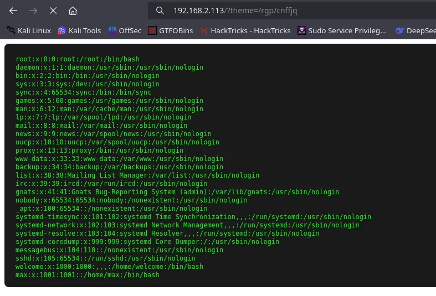Click the systemd-timesync entry line

[193, 217]
